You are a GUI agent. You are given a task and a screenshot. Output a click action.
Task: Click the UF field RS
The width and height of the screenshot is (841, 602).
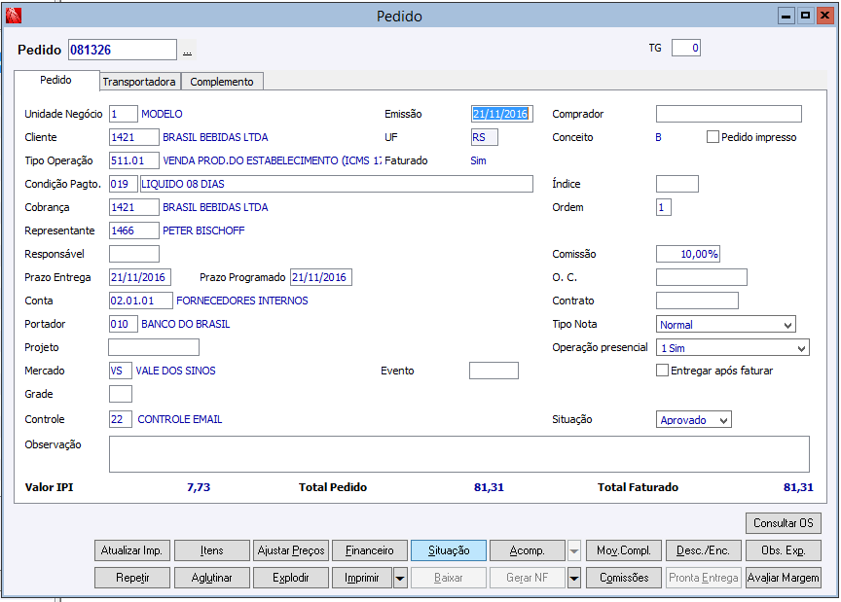(x=485, y=137)
